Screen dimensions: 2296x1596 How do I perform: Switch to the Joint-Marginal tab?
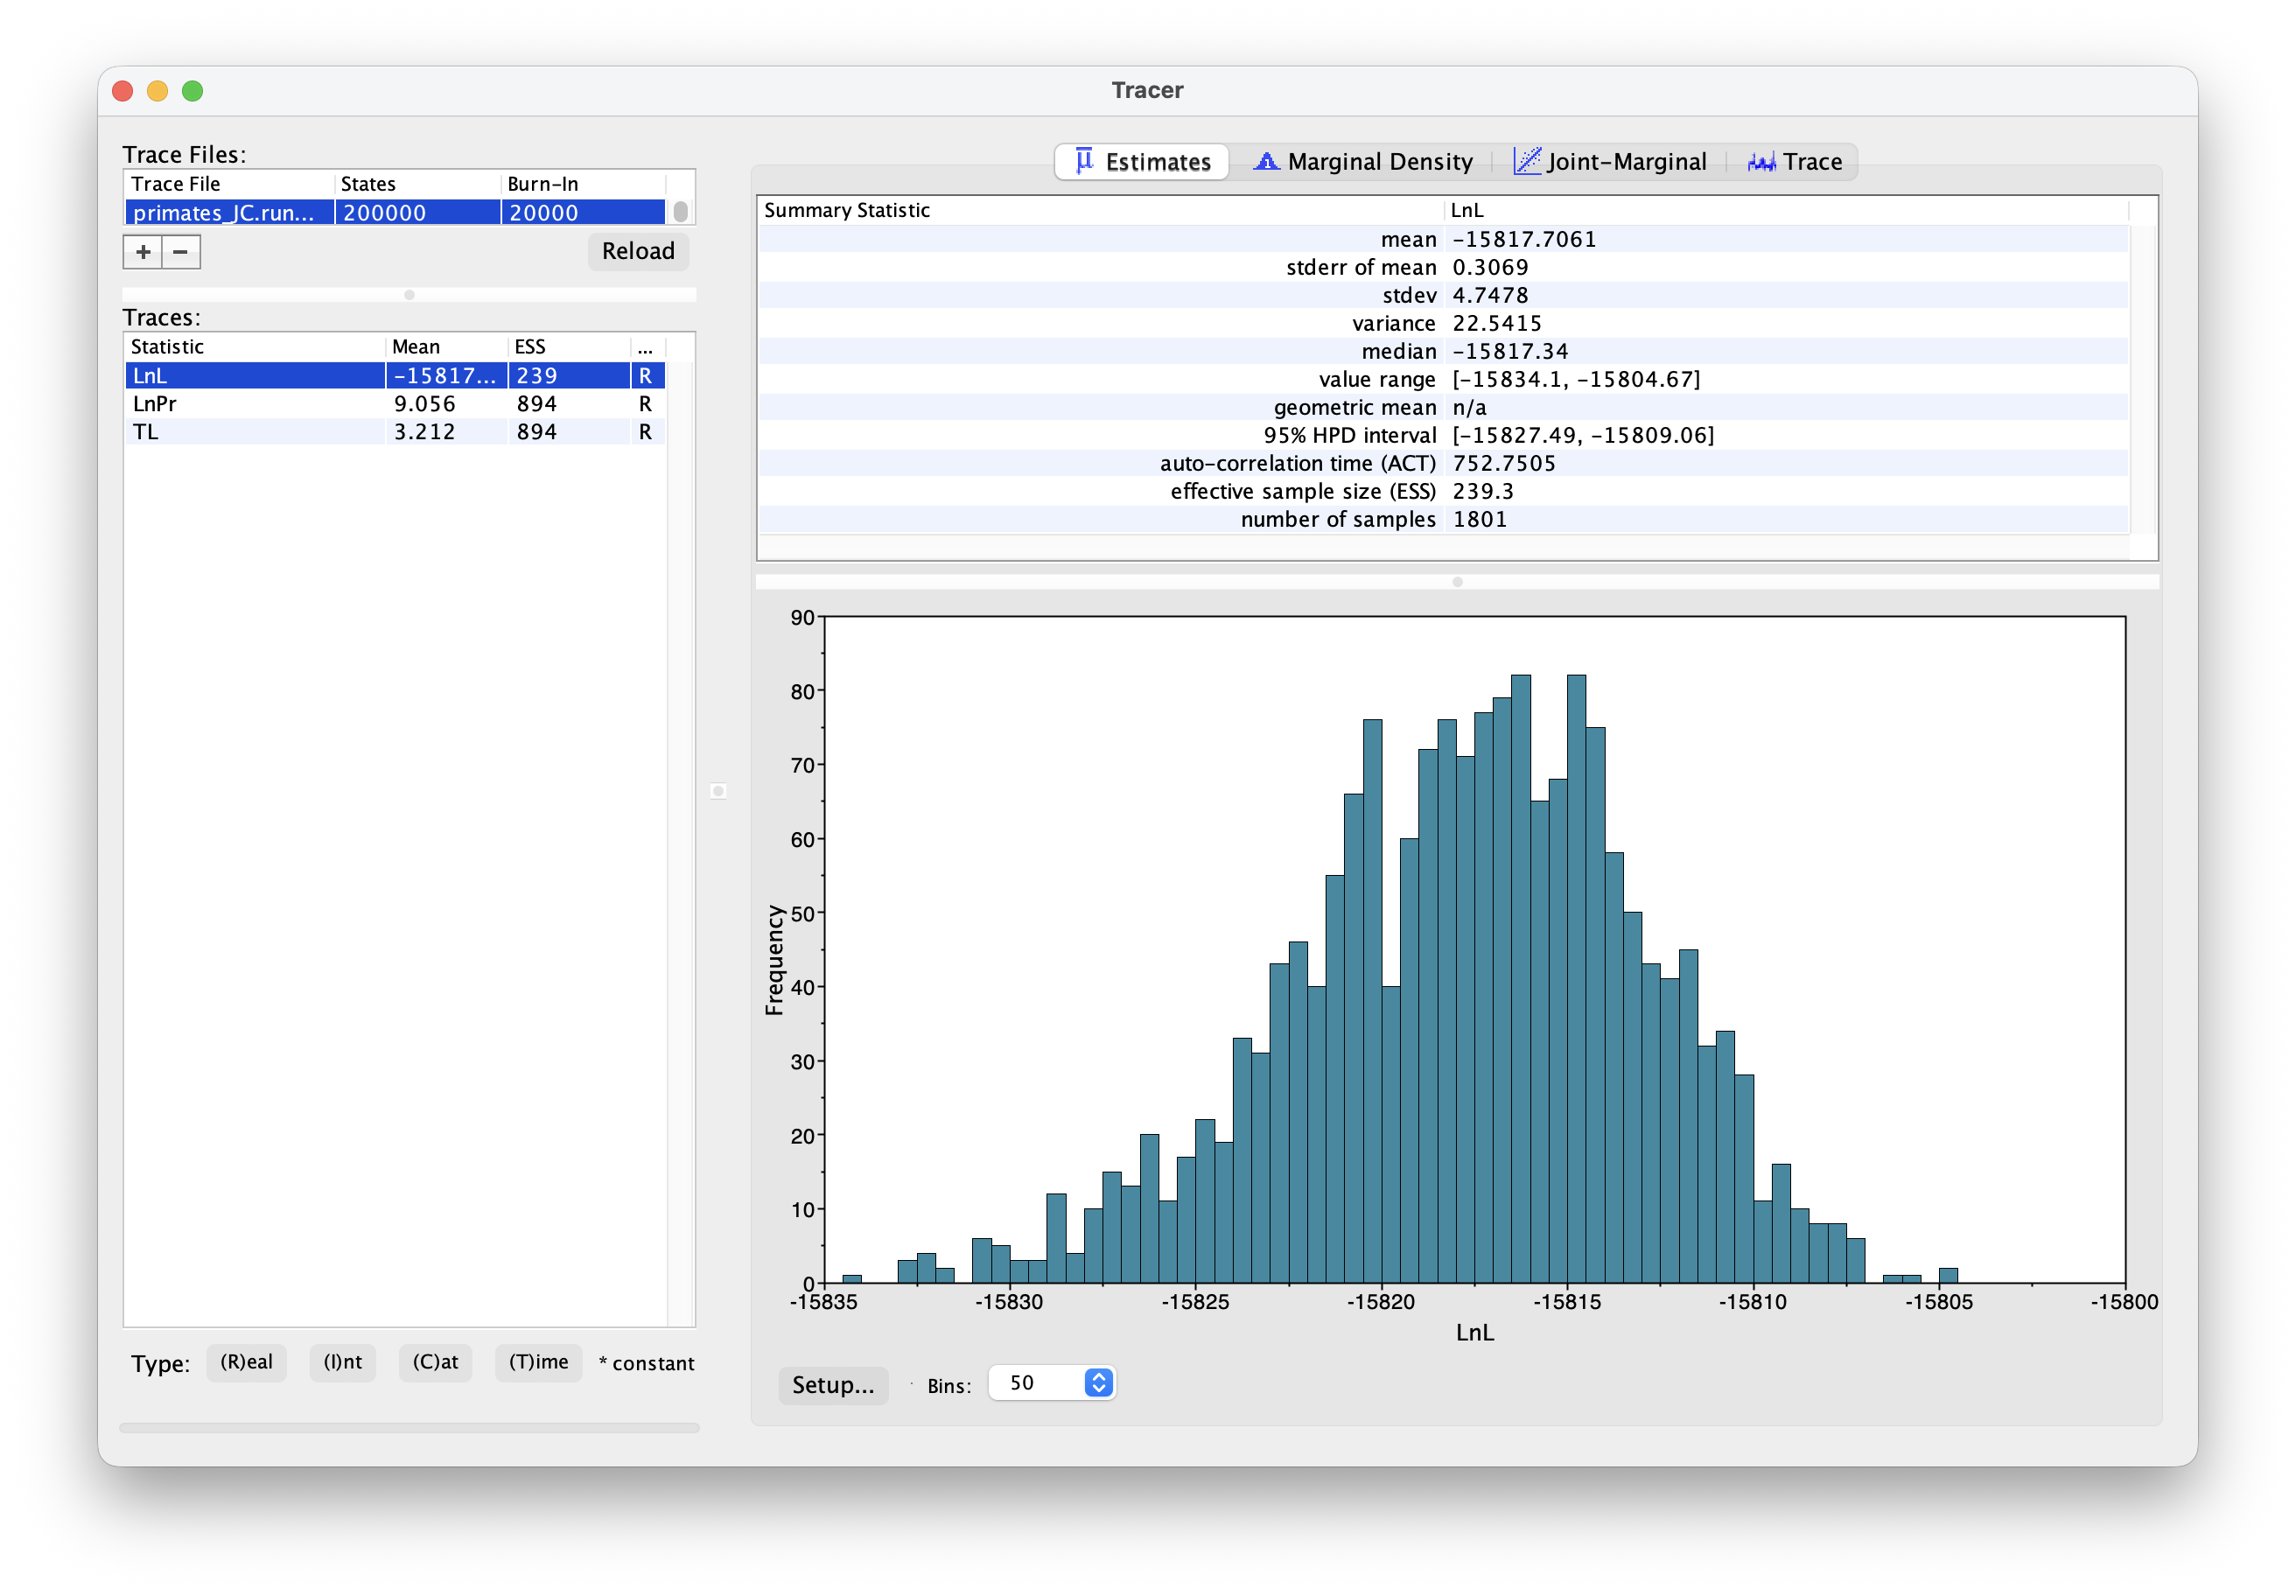click(x=1610, y=162)
